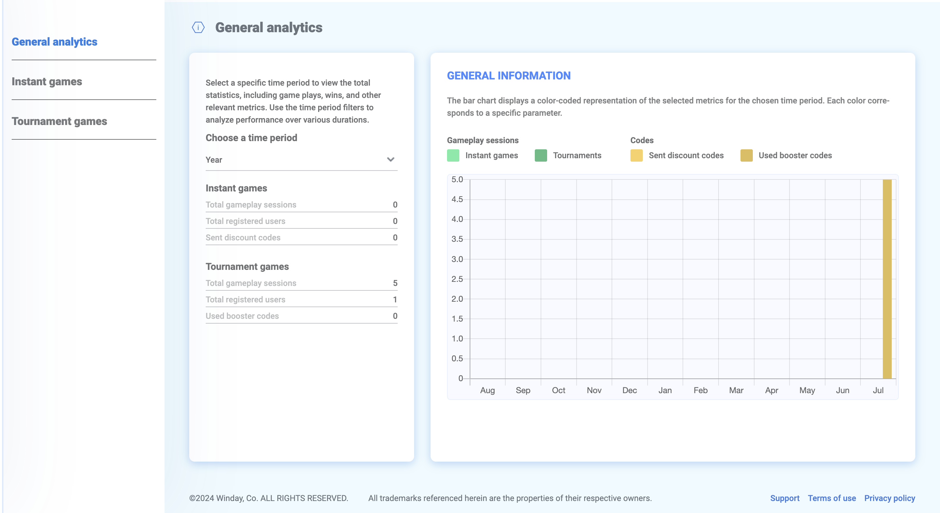Open the Terms of use link

pyautogui.click(x=832, y=498)
